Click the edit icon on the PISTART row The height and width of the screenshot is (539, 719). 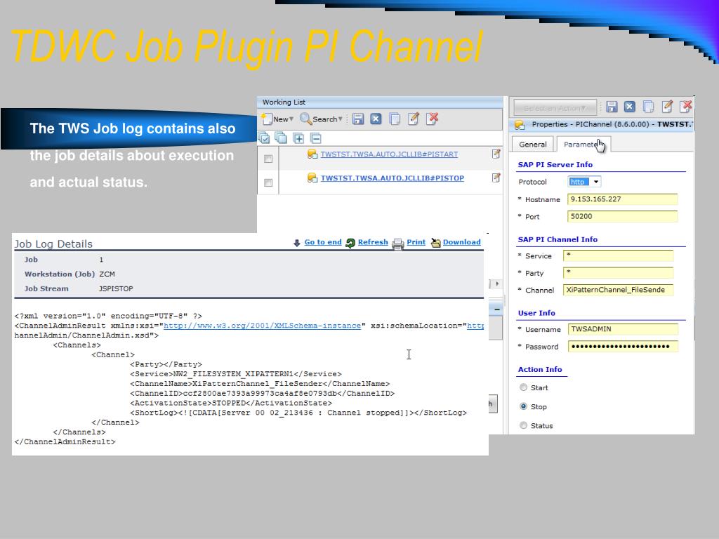[496, 154]
